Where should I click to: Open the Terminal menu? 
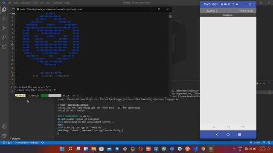(x=58, y=3)
